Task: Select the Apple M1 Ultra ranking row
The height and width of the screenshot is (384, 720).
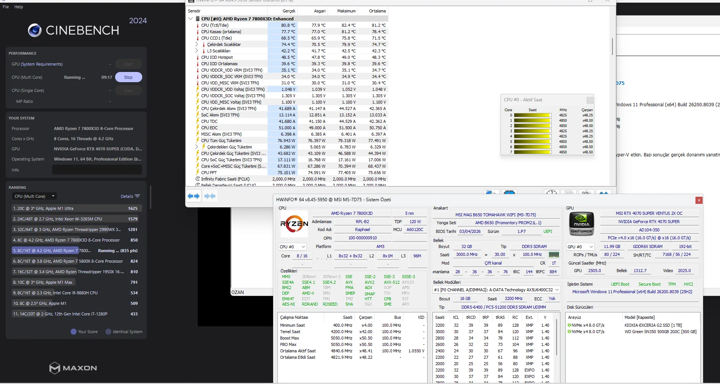Action: [77, 208]
